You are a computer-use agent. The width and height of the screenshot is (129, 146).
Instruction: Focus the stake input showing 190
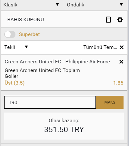click(x=50, y=102)
